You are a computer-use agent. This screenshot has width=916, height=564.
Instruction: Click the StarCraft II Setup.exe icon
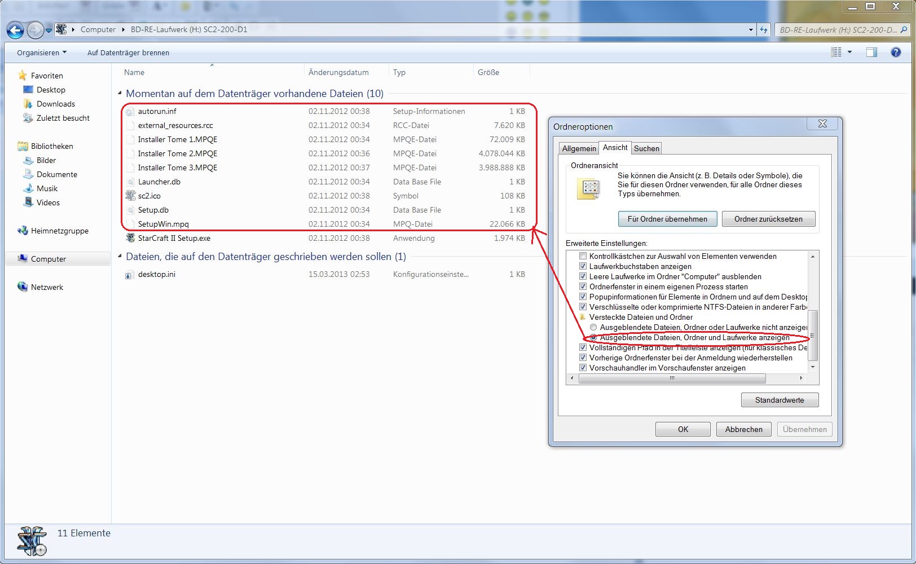pyautogui.click(x=130, y=238)
